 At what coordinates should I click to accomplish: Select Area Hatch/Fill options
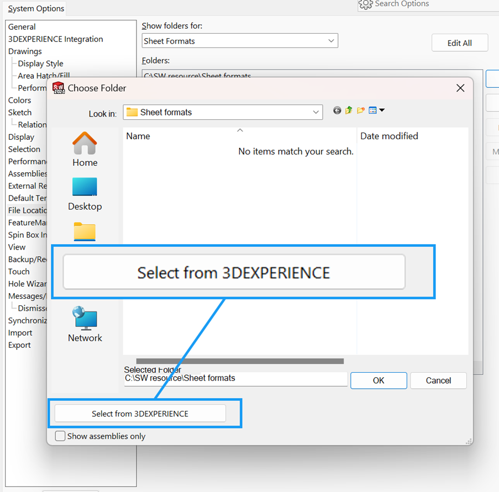44,76
